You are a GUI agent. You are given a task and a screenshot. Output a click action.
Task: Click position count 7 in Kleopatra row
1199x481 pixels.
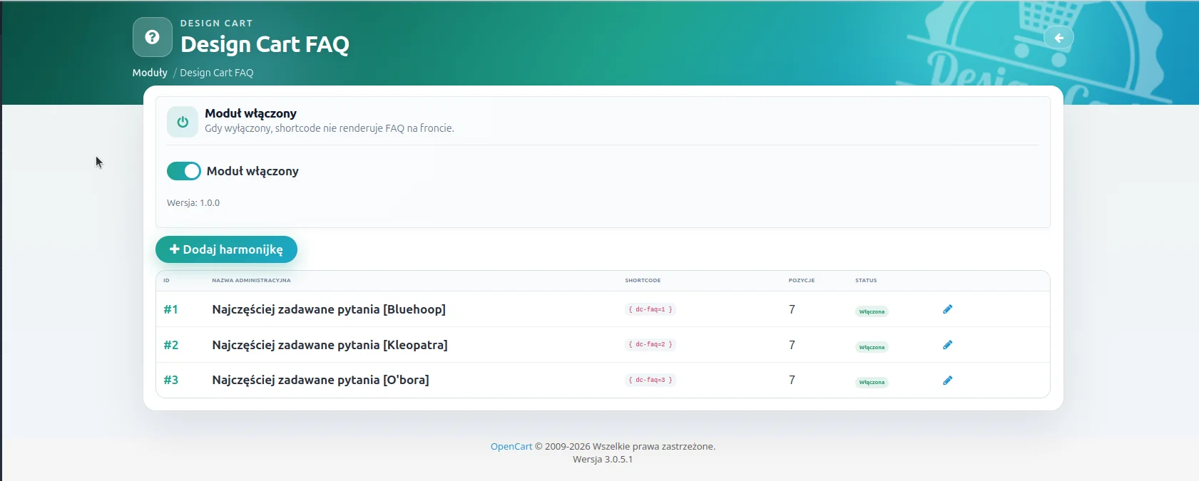tap(792, 345)
